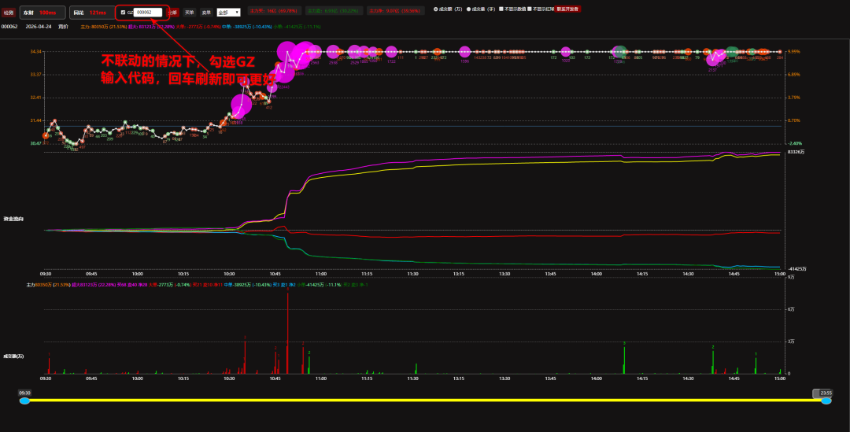Screen dimensions: 850x432
Task: Select the 卖单 filter button
Action: [x=206, y=13]
